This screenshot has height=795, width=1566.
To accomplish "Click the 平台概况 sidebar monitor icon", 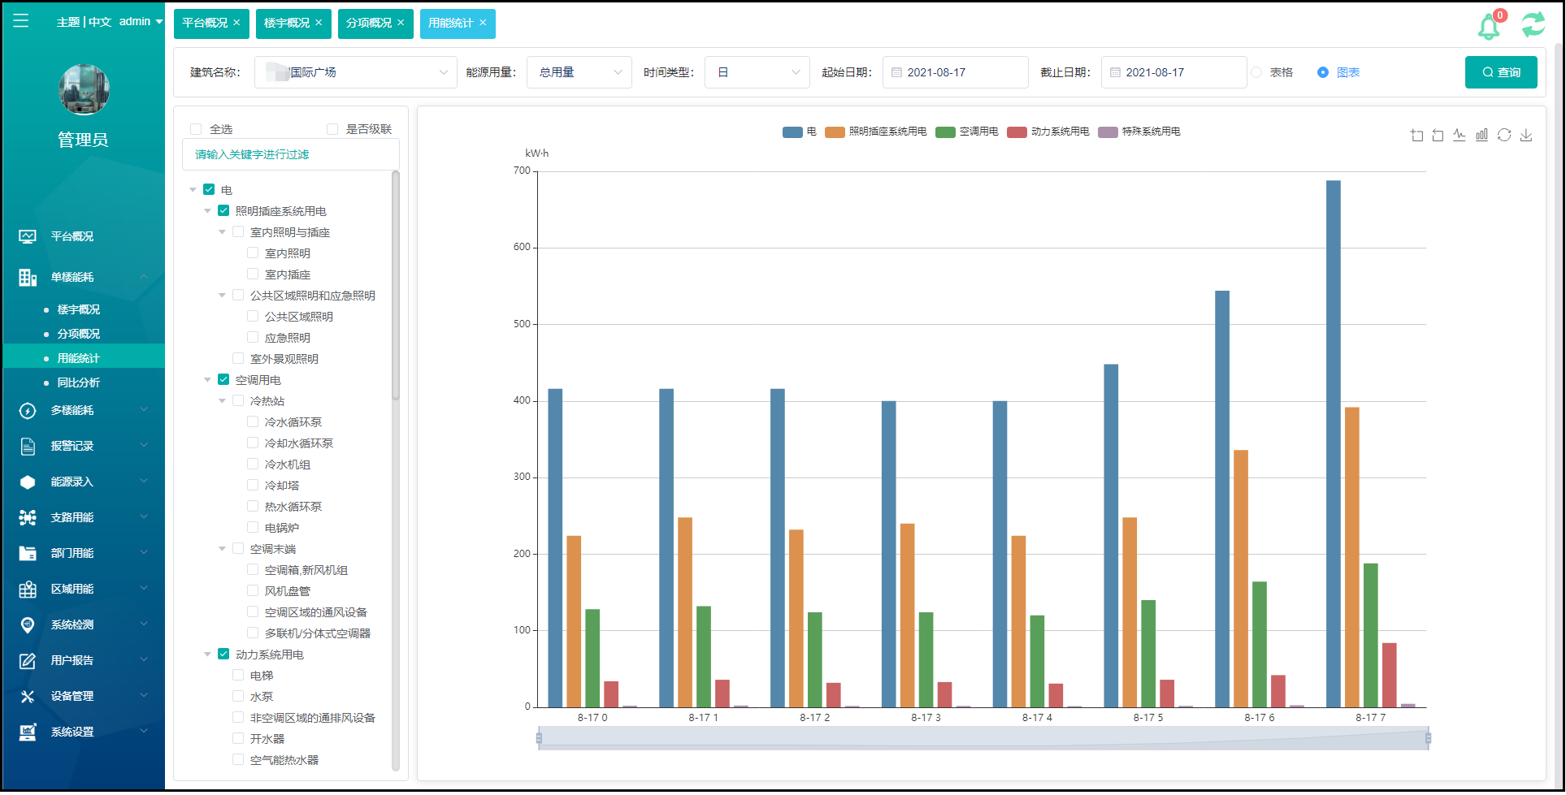I will [x=28, y=236].
